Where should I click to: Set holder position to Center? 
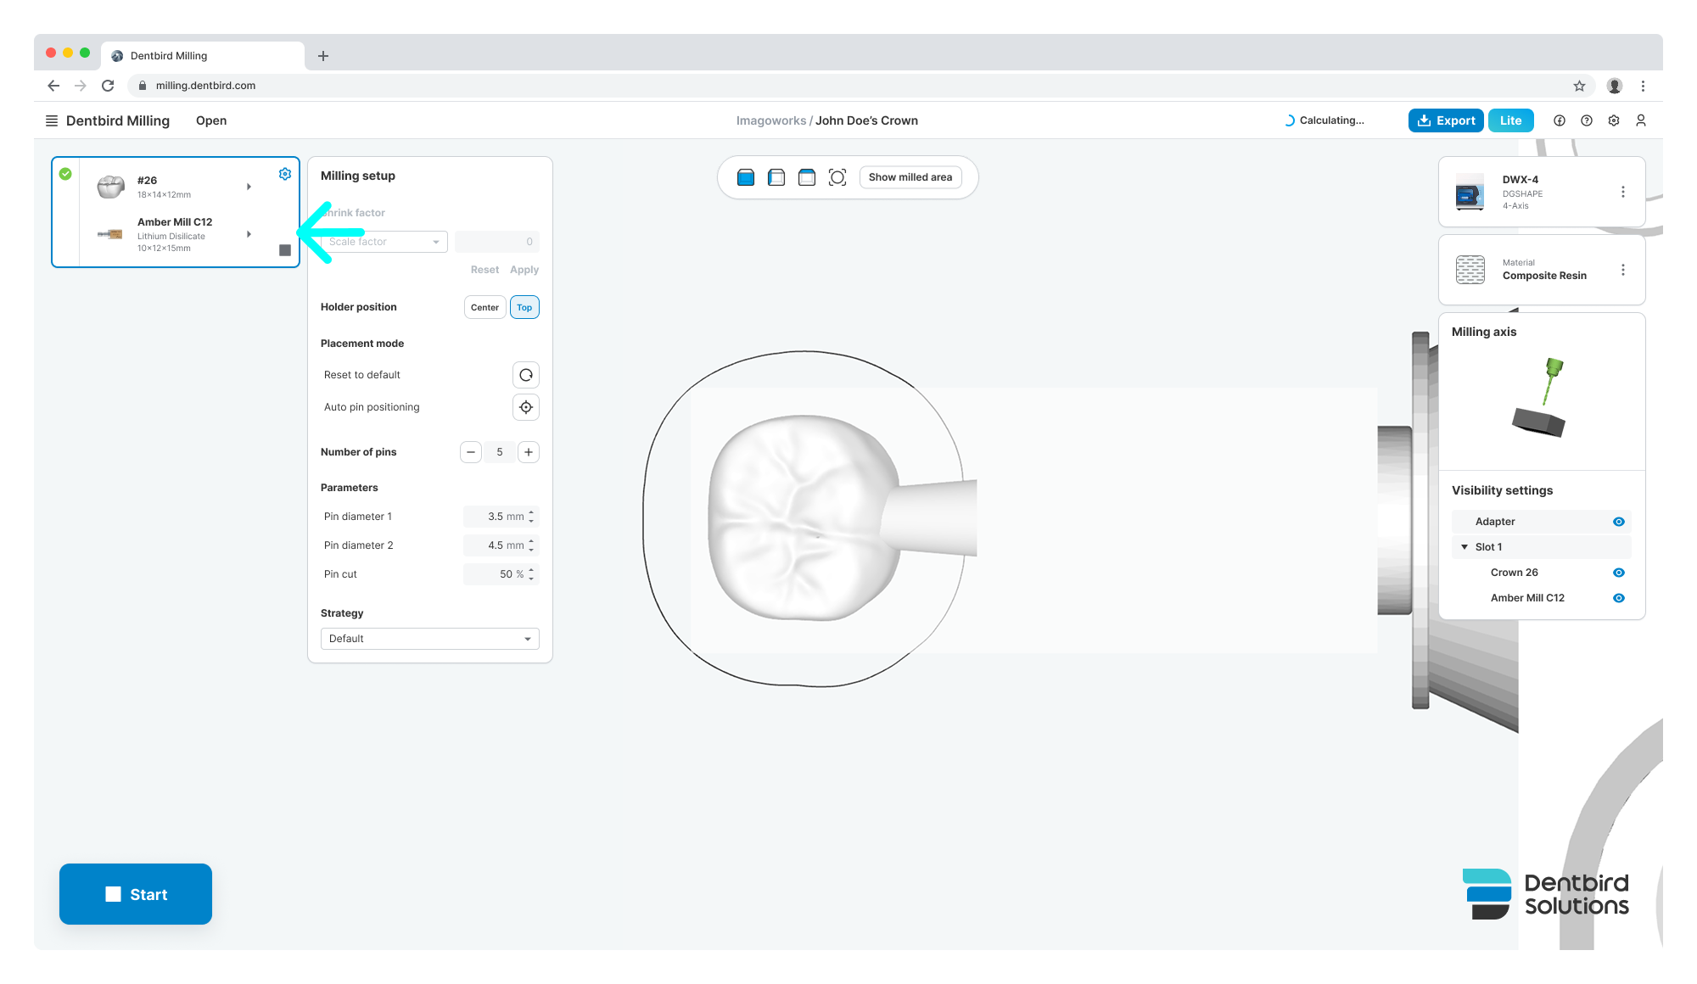click(x=484, y=307)
